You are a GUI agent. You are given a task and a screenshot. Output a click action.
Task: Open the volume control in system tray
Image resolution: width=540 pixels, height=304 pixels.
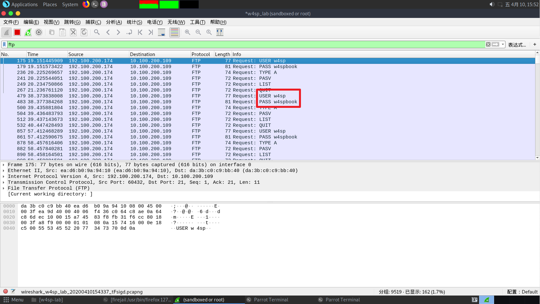point(492,4)
